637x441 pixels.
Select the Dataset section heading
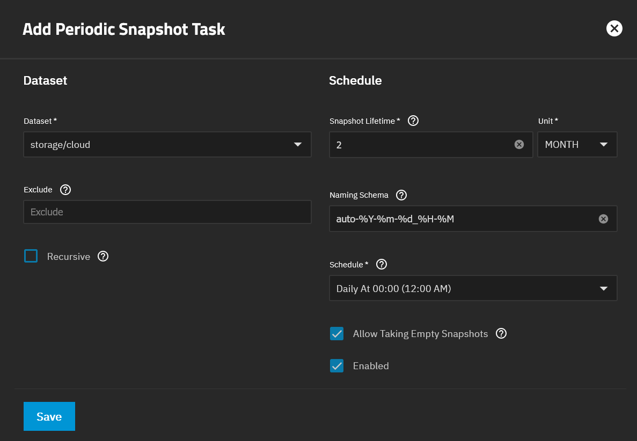(x=45, y=80)
